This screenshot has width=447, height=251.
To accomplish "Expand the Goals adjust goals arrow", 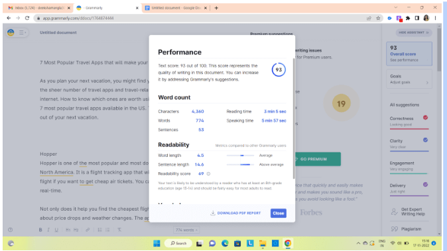I will coord(427,83).
